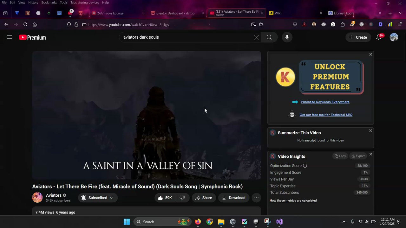Open the File menu
Image resolution: width=406 pixels, height=228 pixels.
[x=4, y=3]
